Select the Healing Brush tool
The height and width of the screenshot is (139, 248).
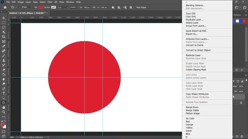(3, 51)
